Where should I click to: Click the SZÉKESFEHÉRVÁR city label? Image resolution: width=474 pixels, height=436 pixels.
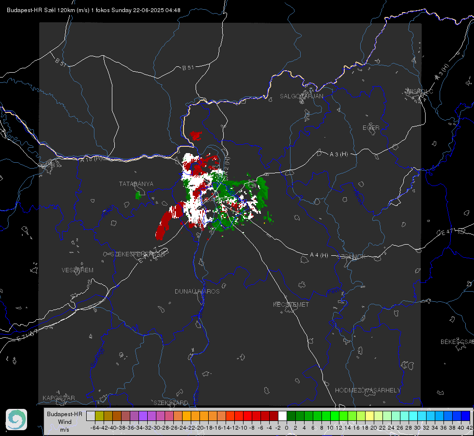point(139,254)
